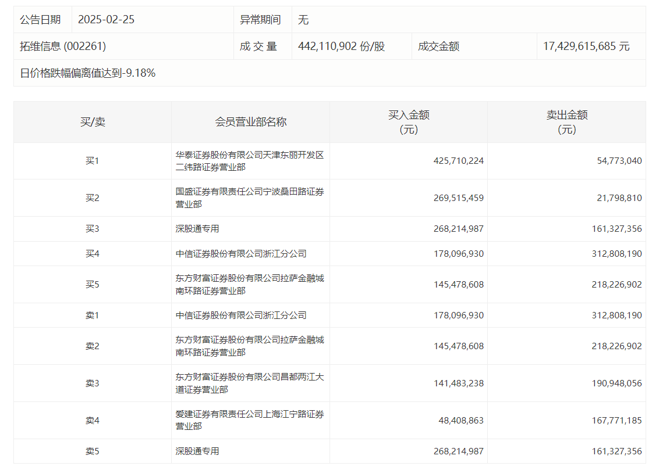Select 218,226,902 in the 卖2 row
The height and width of the screenshot is (470, 652).
(x=617, y=346)
